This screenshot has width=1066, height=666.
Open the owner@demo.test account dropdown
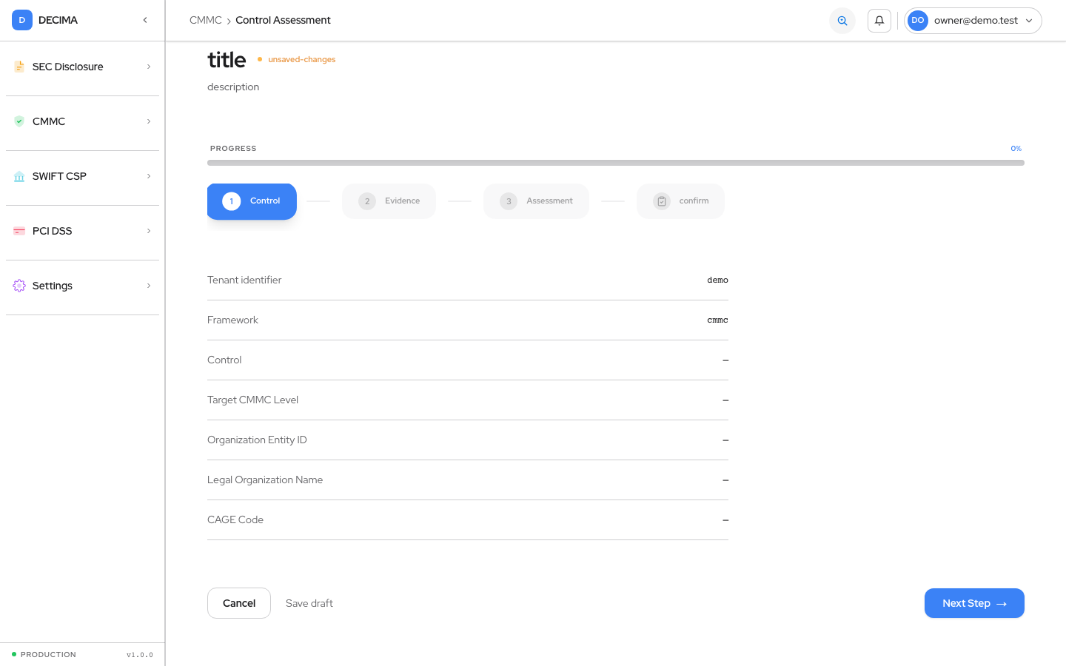click(x=973, y=21)
